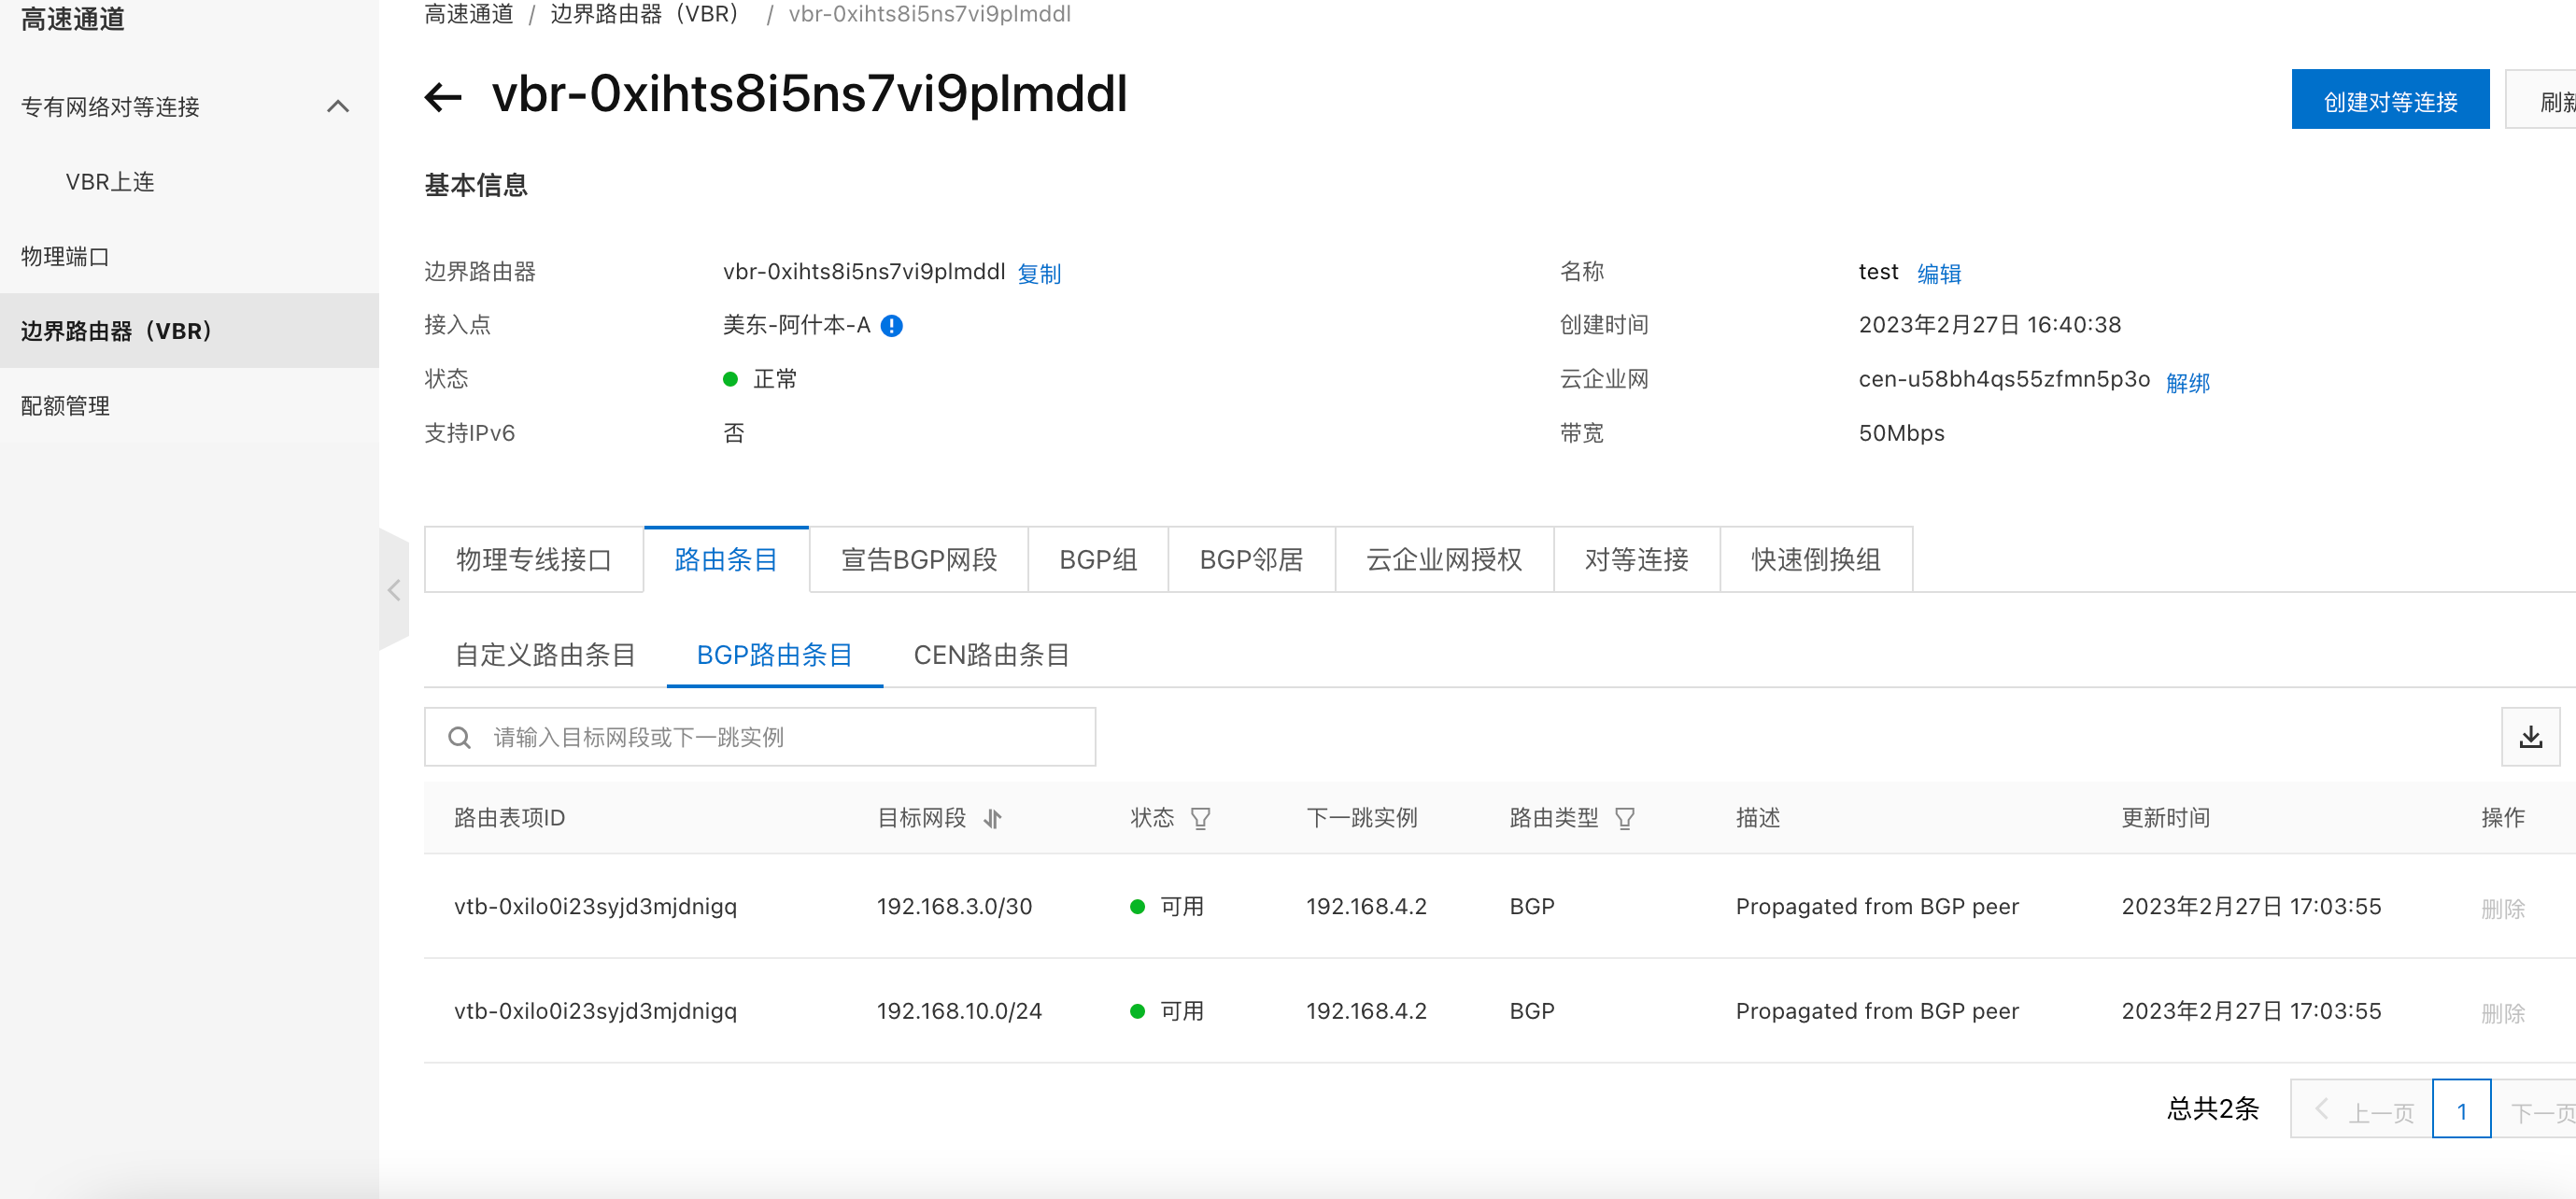This screenshot has width=2576, height=1199.
Task: Click the back arrow beside VBR title
Action: [443, 97]
